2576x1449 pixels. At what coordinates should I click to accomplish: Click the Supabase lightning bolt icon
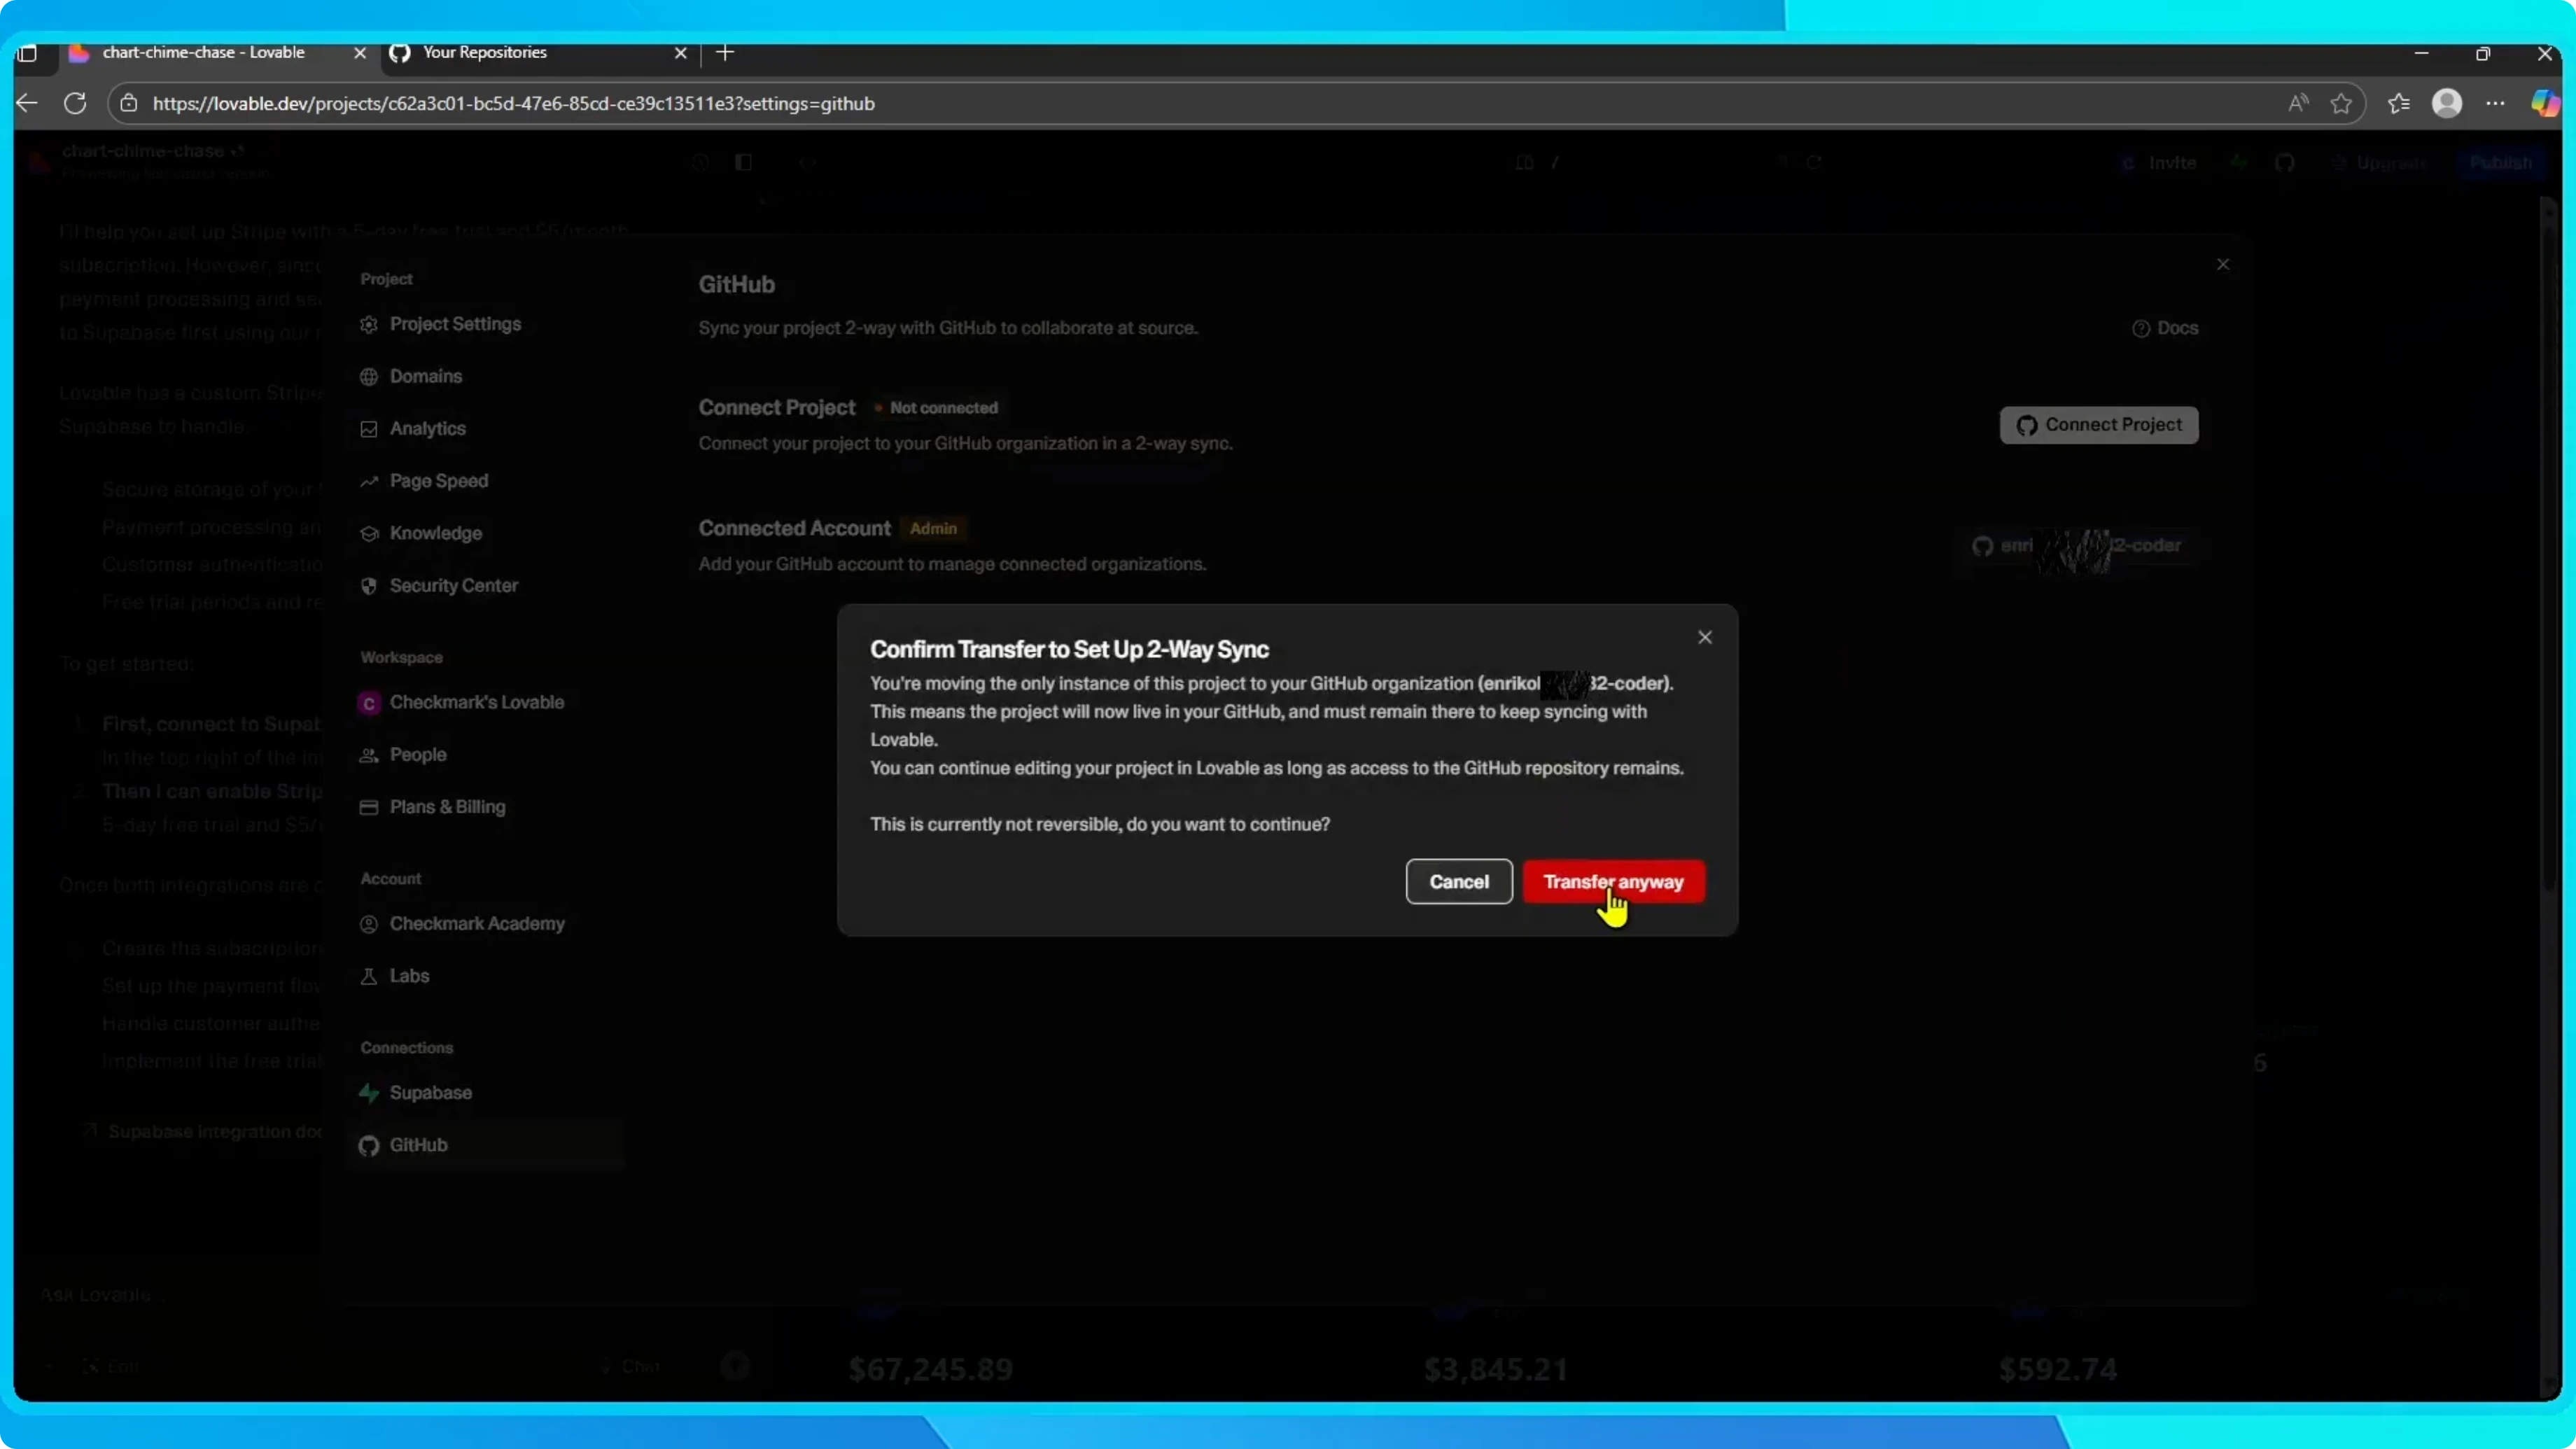369,1093
